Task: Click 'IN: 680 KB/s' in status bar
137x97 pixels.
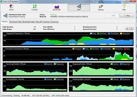Action: [26, 95]
